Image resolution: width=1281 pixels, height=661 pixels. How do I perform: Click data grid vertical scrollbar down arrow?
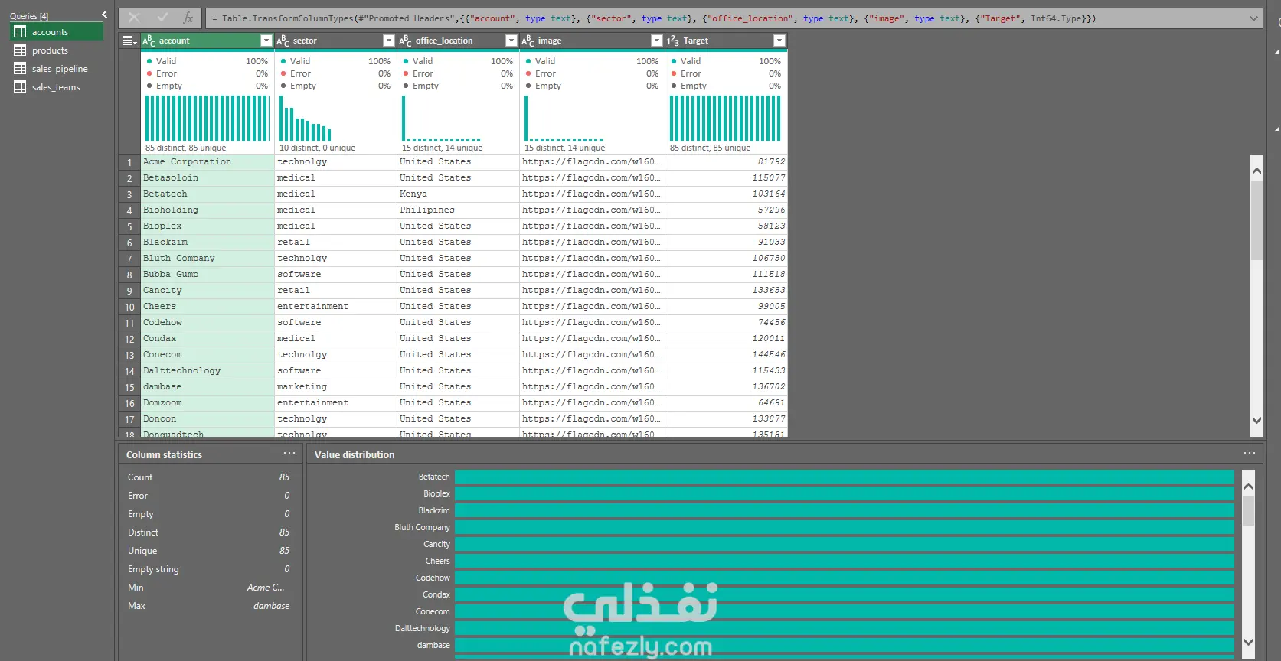(1256, 420)
